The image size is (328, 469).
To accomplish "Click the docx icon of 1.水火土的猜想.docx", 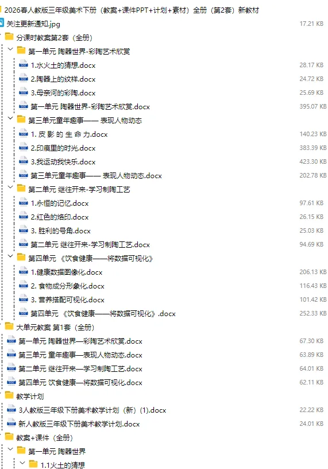I will [x=24, y=65].
